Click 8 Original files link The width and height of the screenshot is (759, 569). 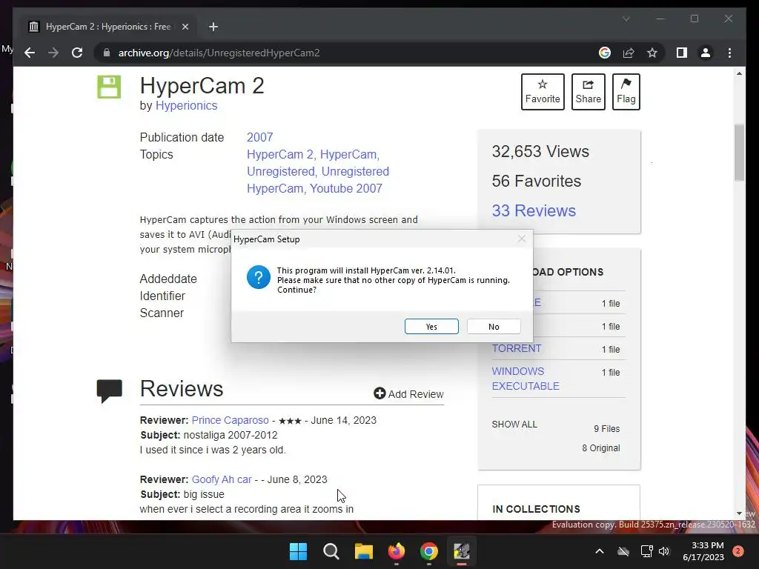[600, 448]
